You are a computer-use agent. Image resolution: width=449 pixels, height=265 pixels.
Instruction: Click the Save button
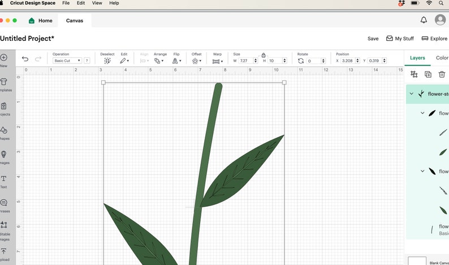[x=373, y=39]
